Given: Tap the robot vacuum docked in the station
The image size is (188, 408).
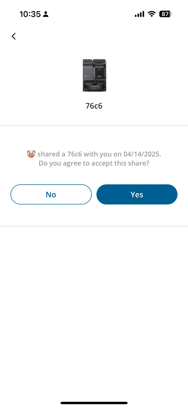Looking at the screenshot, I should point(94,86).
